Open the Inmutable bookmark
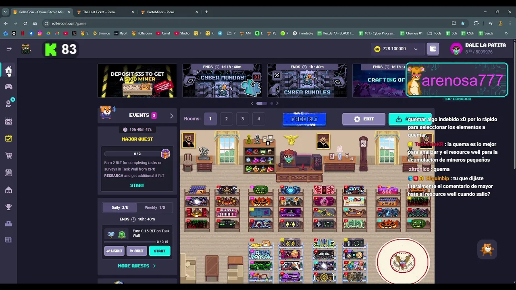Image resolution: width=516 pixels, height=290 pixels. tap(303, 33)
